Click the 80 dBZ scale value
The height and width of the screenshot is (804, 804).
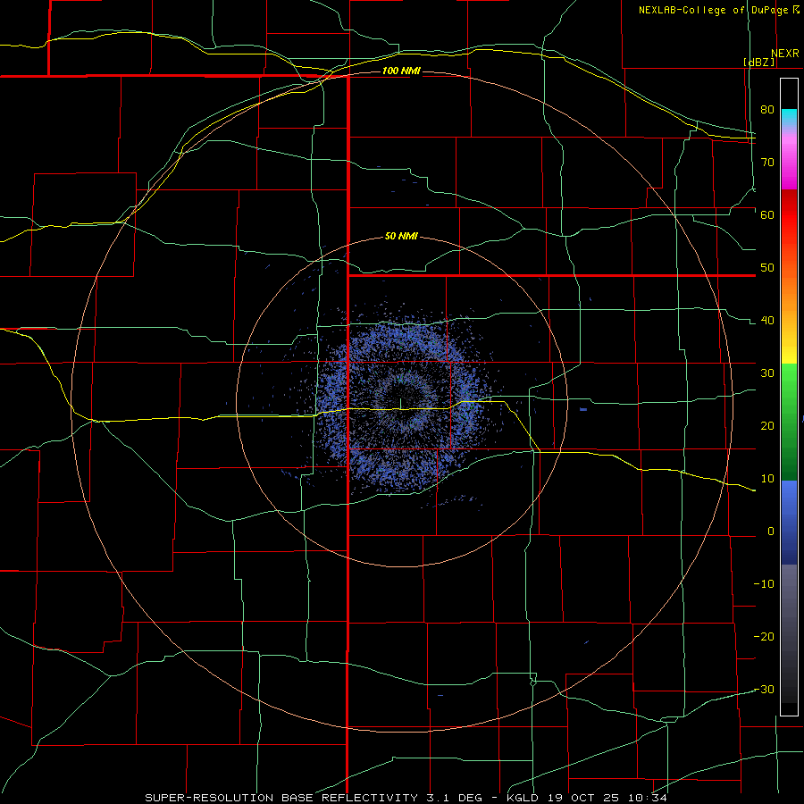pos(767,109)
